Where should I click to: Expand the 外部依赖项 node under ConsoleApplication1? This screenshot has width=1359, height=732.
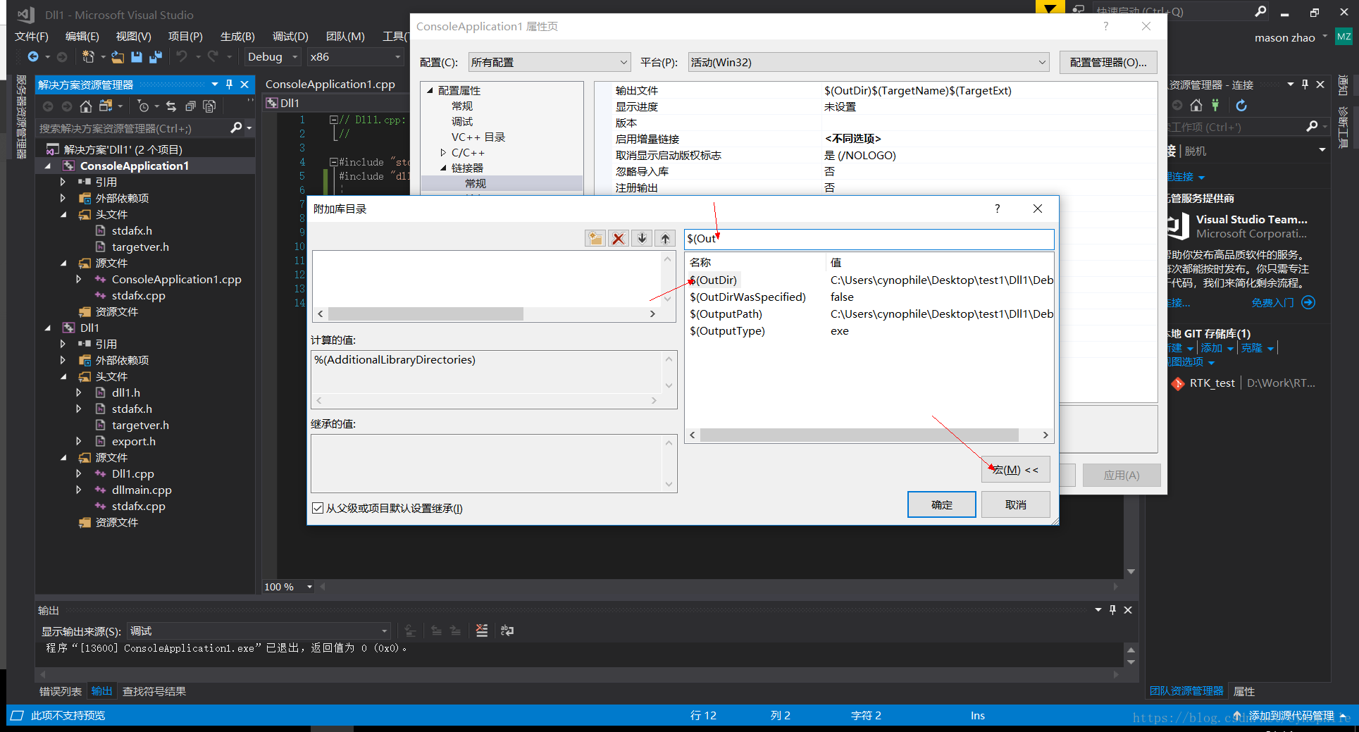coord(63,198)
